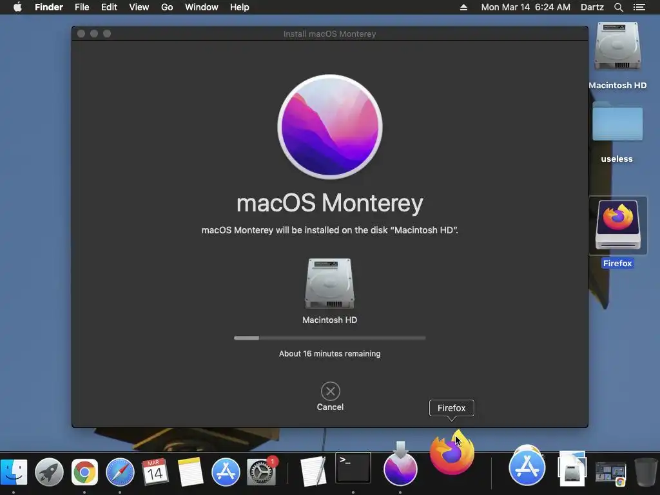660x495 pixels.
Task: Open the Help menu
Action: coord(240,7)
